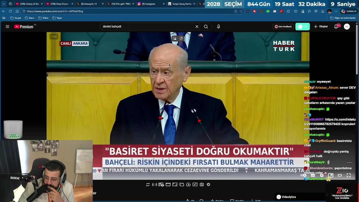Go back with the browser back arrow

point(4,11)
